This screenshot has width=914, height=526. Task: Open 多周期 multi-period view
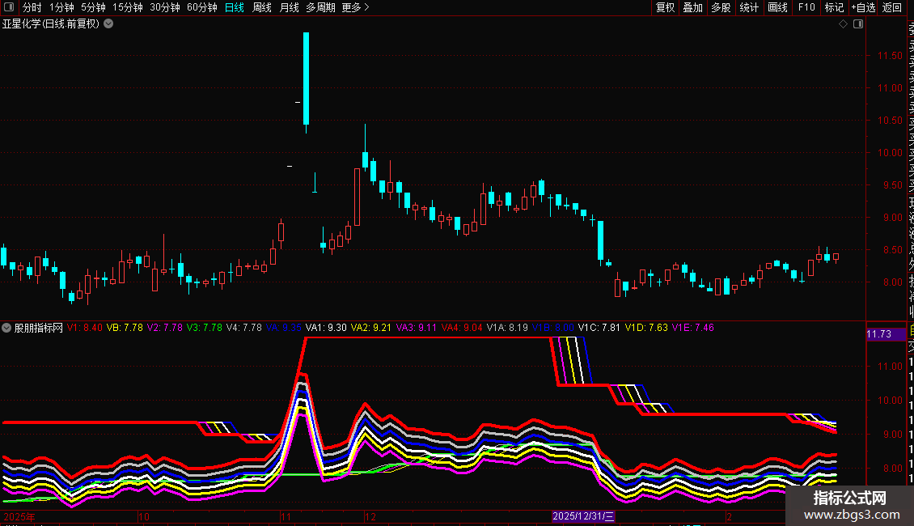click(x=320, y=7)
